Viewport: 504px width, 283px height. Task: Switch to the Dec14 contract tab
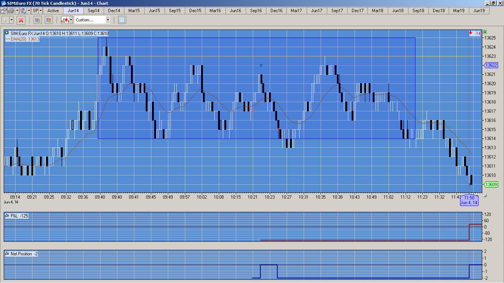[114, 11]
